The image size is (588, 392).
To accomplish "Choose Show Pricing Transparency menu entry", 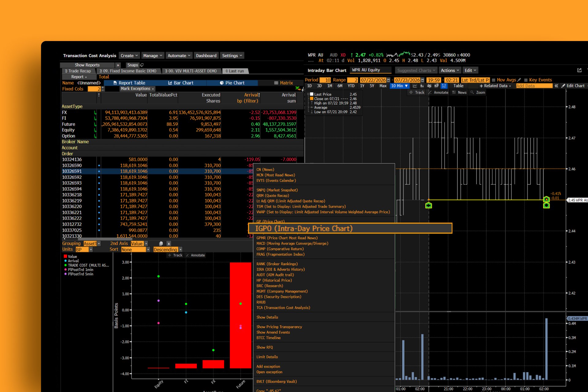I will tap(279, 327).
